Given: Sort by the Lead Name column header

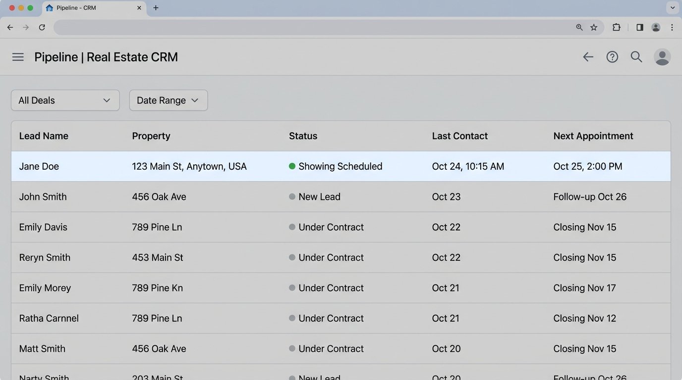Looking at the screenshot, I should (x=44, y=136).
